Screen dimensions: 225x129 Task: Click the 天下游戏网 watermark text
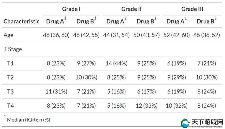coord(207,122)
